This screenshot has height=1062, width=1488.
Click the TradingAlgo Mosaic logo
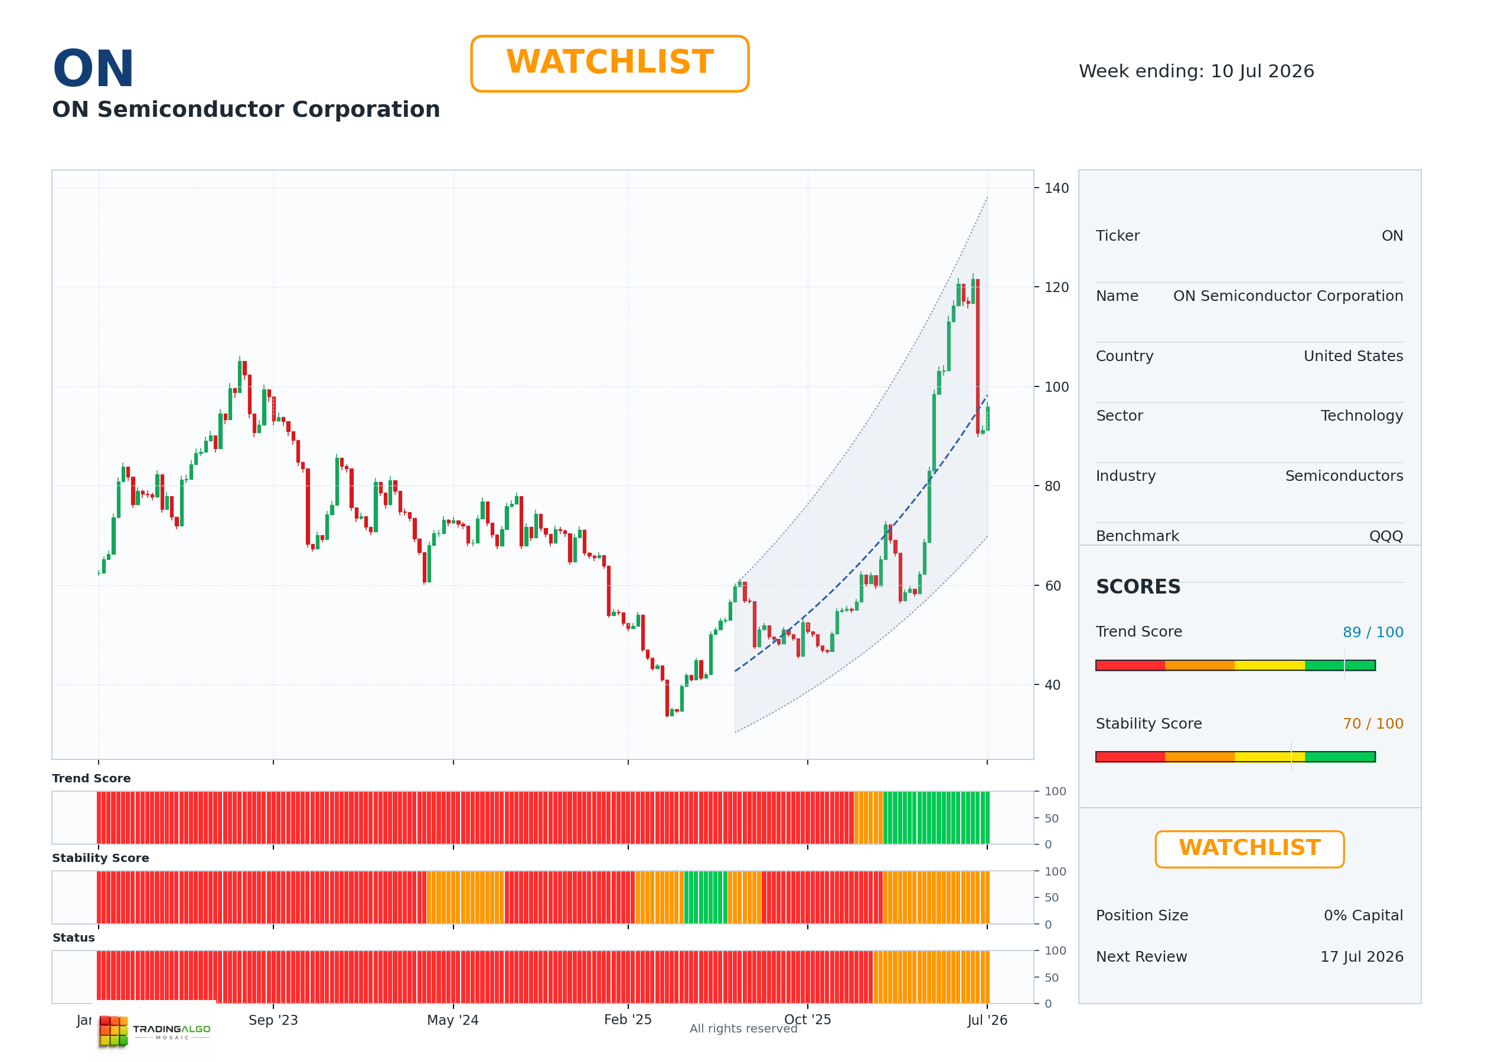point(155,1031)
